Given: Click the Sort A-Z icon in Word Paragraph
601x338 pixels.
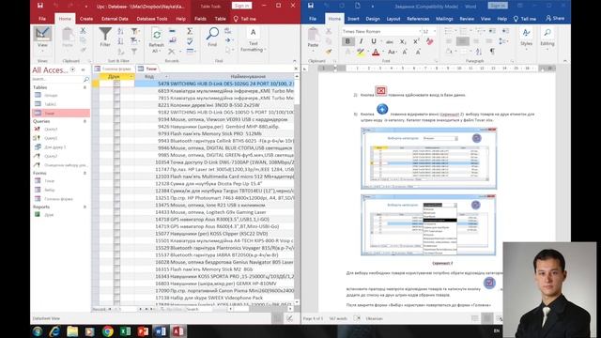Looking at the screenshot, I should pos(478,51).
